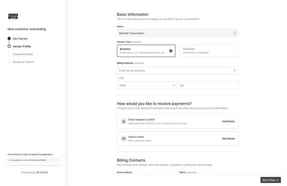Click the Enter street address field
This screenshot has height=186, width=287.
click(177, 70)
